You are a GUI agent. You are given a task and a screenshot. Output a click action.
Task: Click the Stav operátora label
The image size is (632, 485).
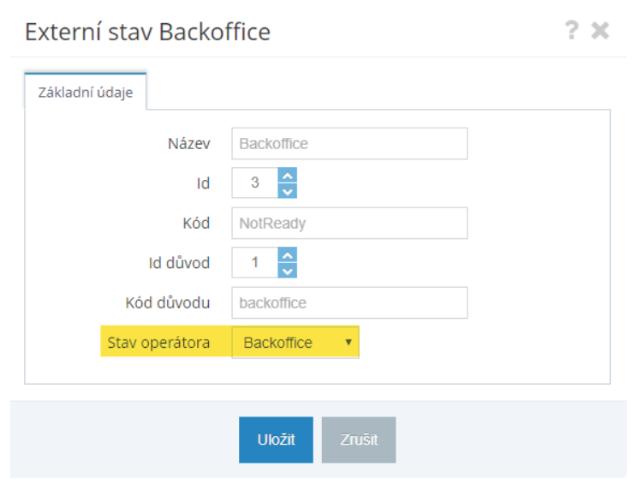tap(158, 343)
